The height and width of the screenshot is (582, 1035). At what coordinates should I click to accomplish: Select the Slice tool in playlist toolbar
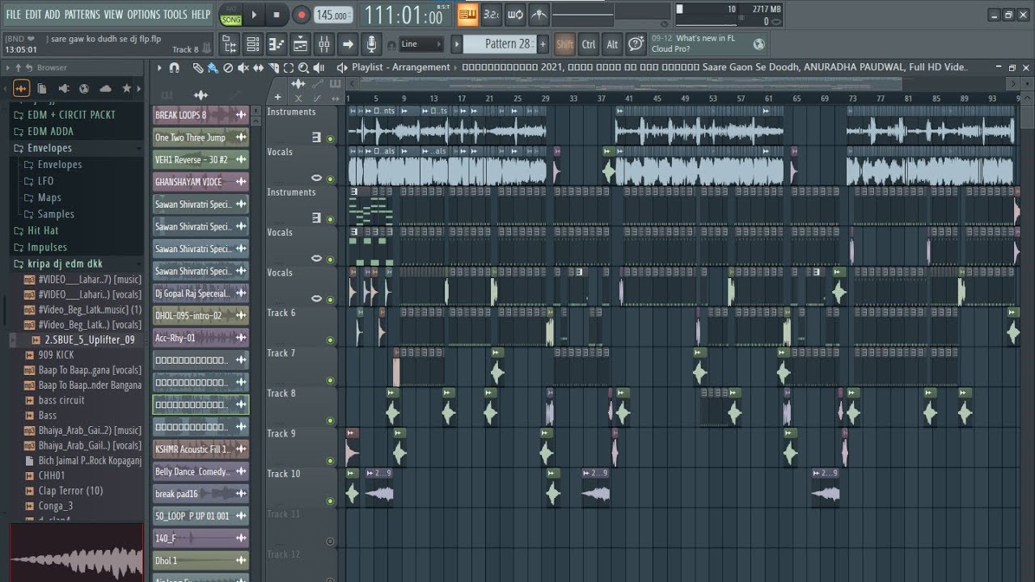(274, 68)
